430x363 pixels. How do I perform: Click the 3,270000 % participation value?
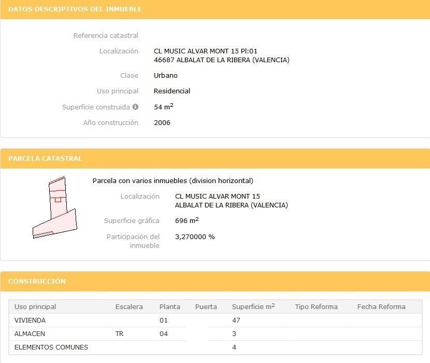tap(195, 236)
